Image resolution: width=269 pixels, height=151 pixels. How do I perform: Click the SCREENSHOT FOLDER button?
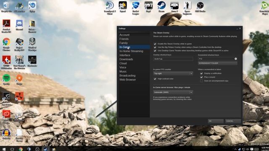pyautogui.click(x=218, y=63)
